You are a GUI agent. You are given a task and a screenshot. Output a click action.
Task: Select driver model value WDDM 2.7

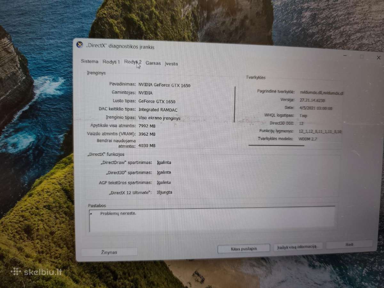click(x=308, y=139)
